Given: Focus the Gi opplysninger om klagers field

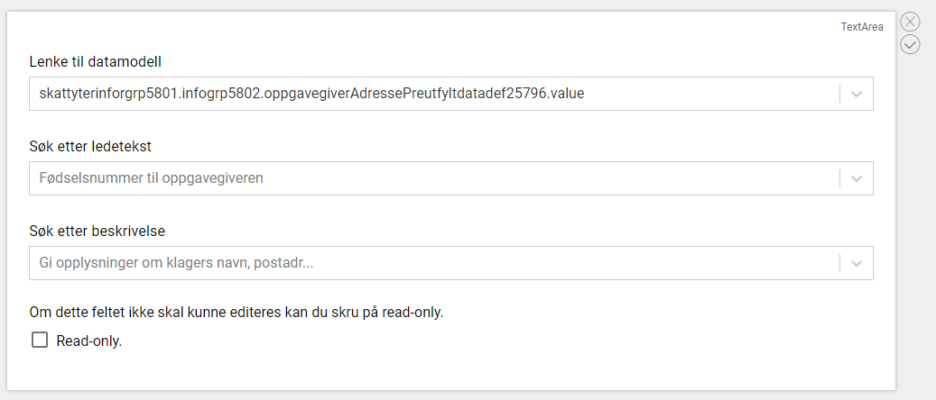Looking at the screenshot, I should tap(434, 263).
